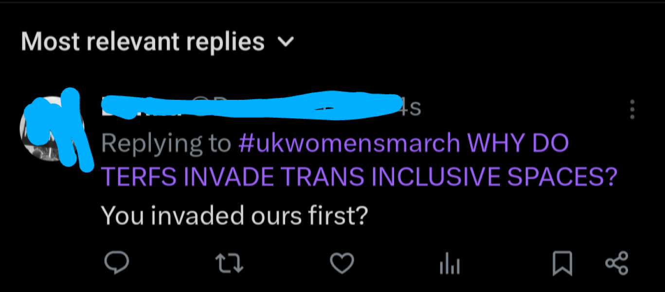The image size is (665, 292).
Task: View post analytics via the bar chart icon
Action: [x=449, y=265]
